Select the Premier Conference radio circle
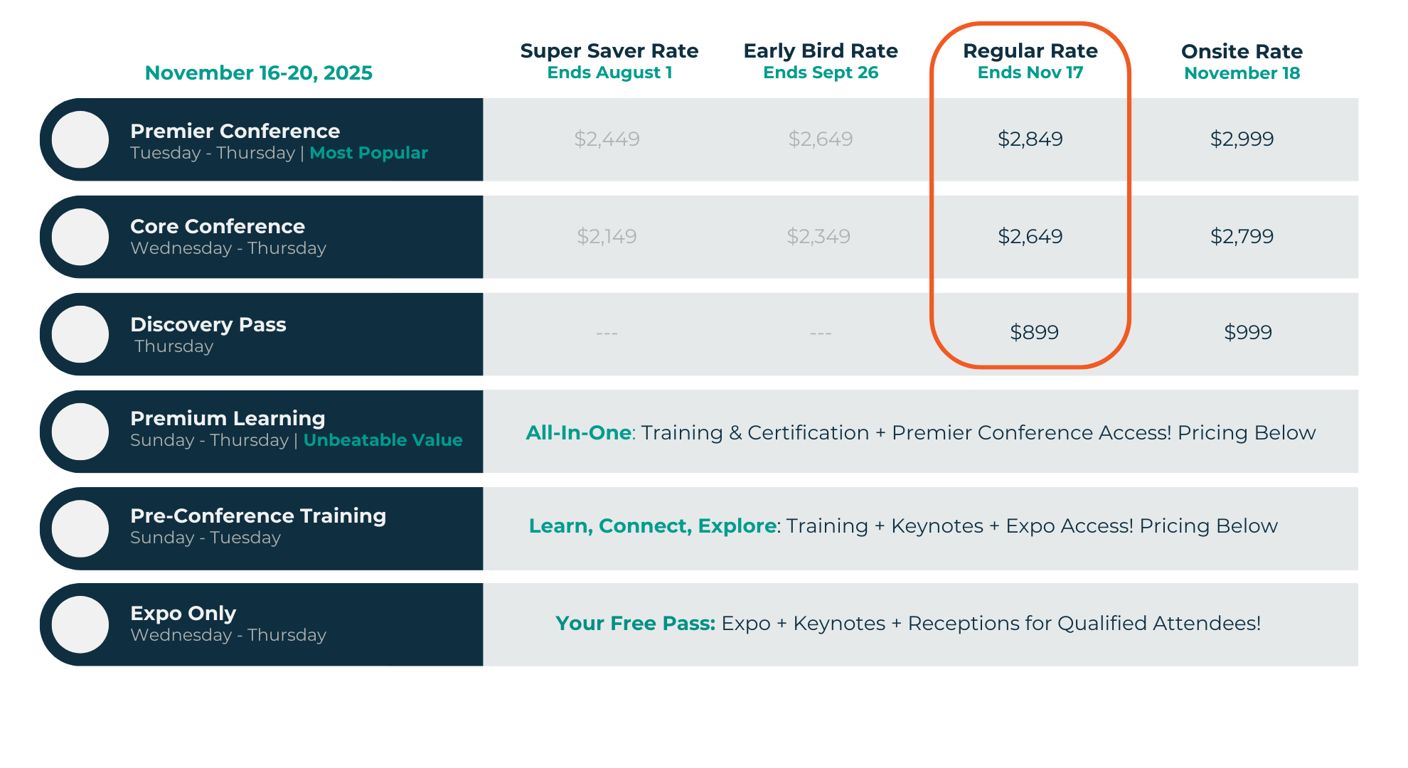Screen dimensions: 1408x768 (80, 139)
